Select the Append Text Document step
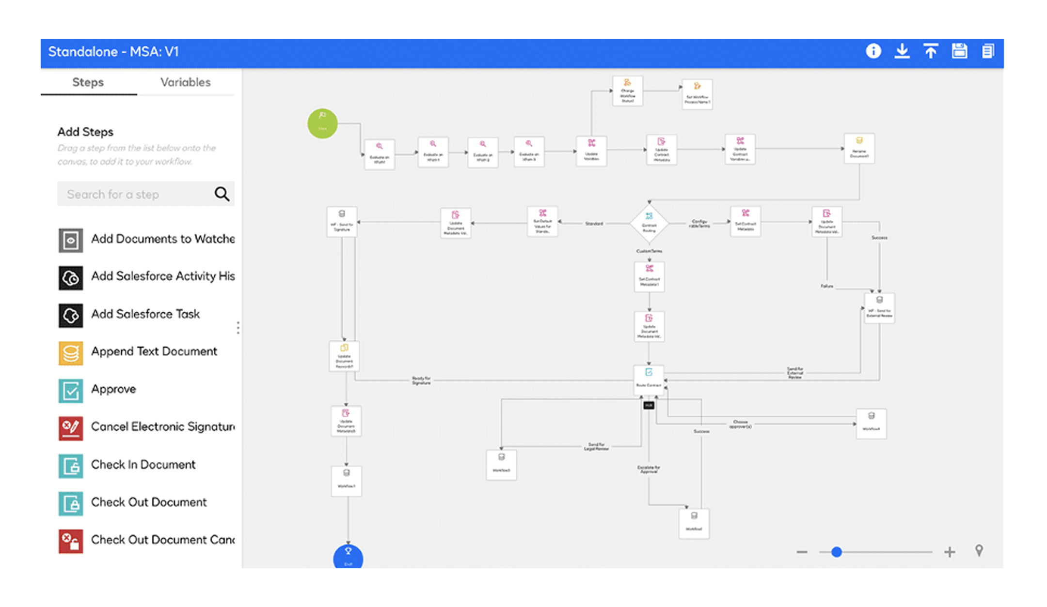1047x607 pixels. [154, 352]
